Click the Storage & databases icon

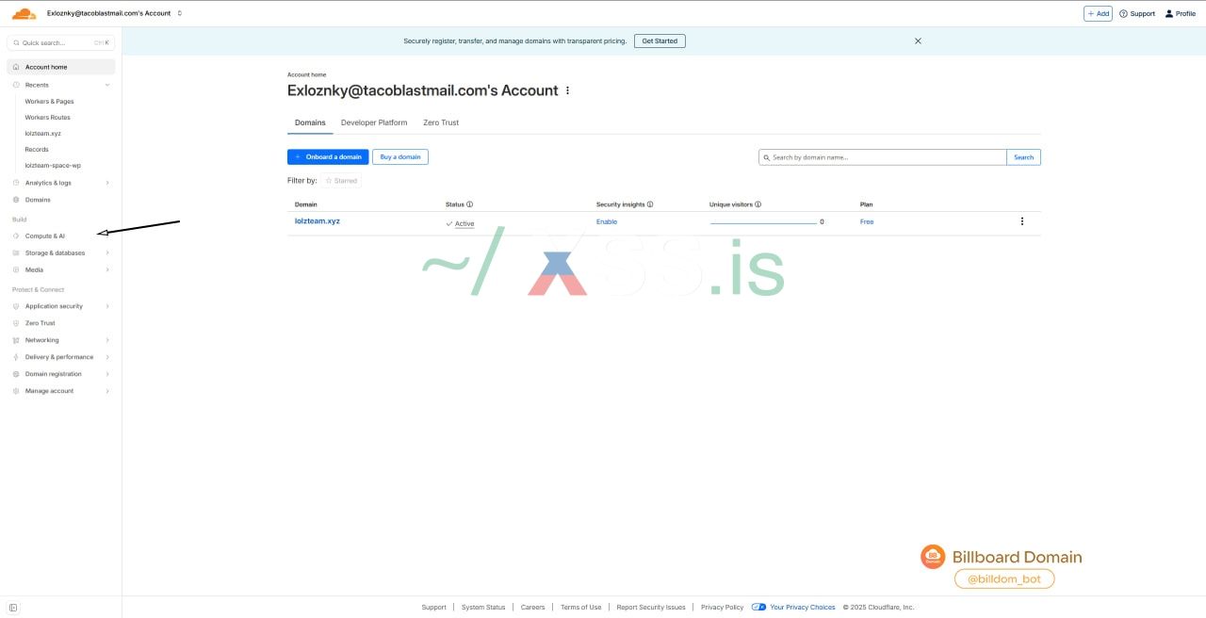pyautogui.click(x=16, y=252)
